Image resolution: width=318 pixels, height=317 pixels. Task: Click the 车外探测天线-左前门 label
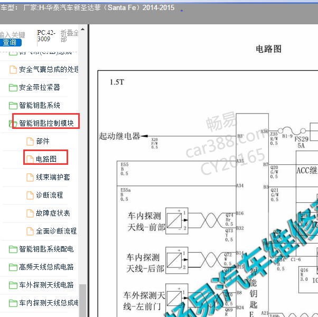[x=144, y=301]
